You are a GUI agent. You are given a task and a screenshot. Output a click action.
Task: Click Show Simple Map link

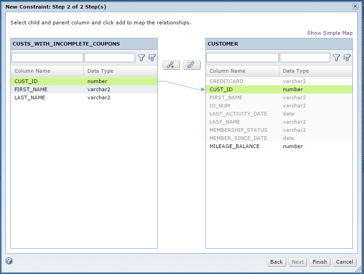330,33
